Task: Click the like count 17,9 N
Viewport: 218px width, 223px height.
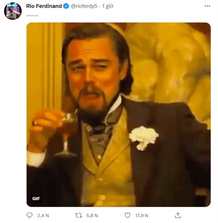Action: (142, 215)
